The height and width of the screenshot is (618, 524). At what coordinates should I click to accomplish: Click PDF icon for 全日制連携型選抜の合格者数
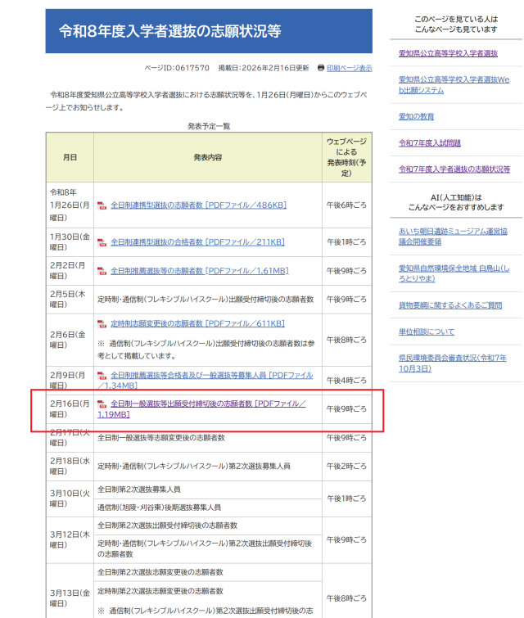point(102,242)
